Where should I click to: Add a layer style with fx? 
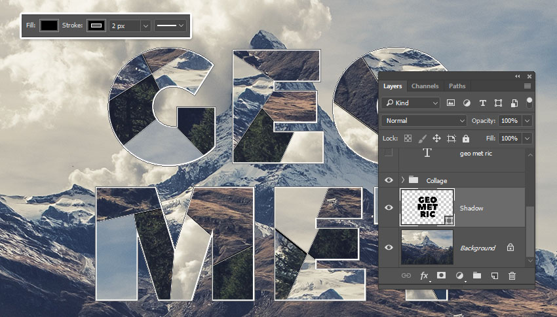click(x=424, y=276)
